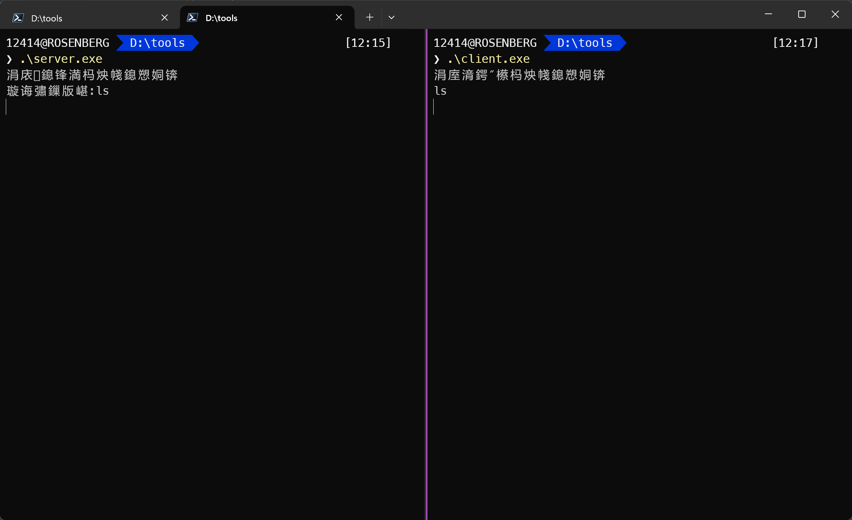Click the .\client.exe command text
The width and height of the screenshot is (852, 520).
coord(488,59)
